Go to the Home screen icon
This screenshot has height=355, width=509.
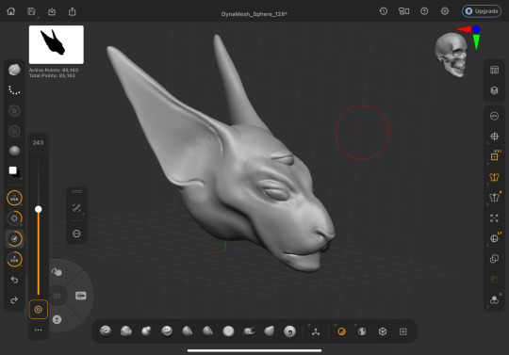11,11
